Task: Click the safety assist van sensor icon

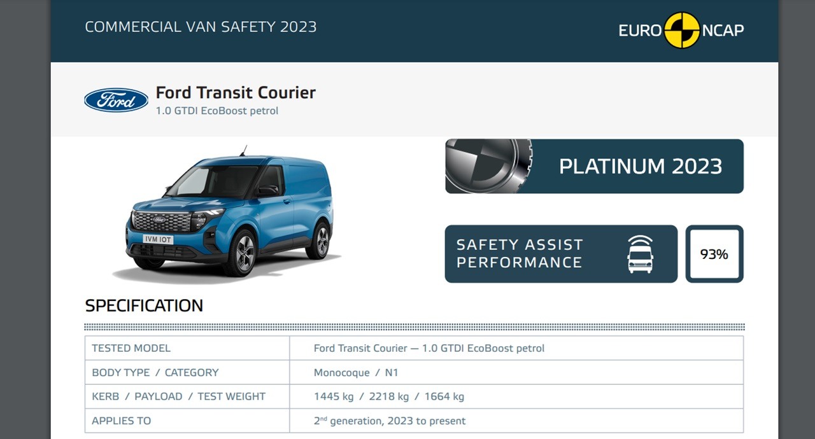Action: pos(640,254)
